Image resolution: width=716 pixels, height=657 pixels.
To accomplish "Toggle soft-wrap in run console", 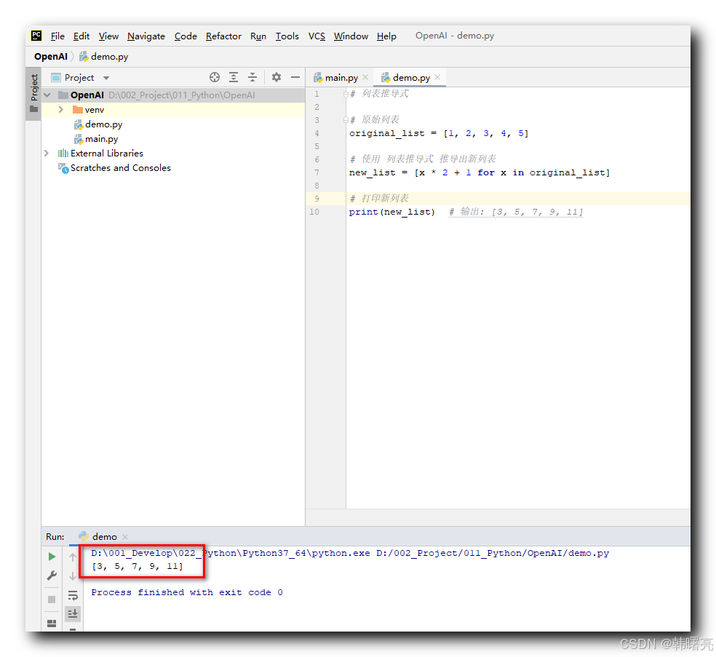I will (x=73, y=595).
